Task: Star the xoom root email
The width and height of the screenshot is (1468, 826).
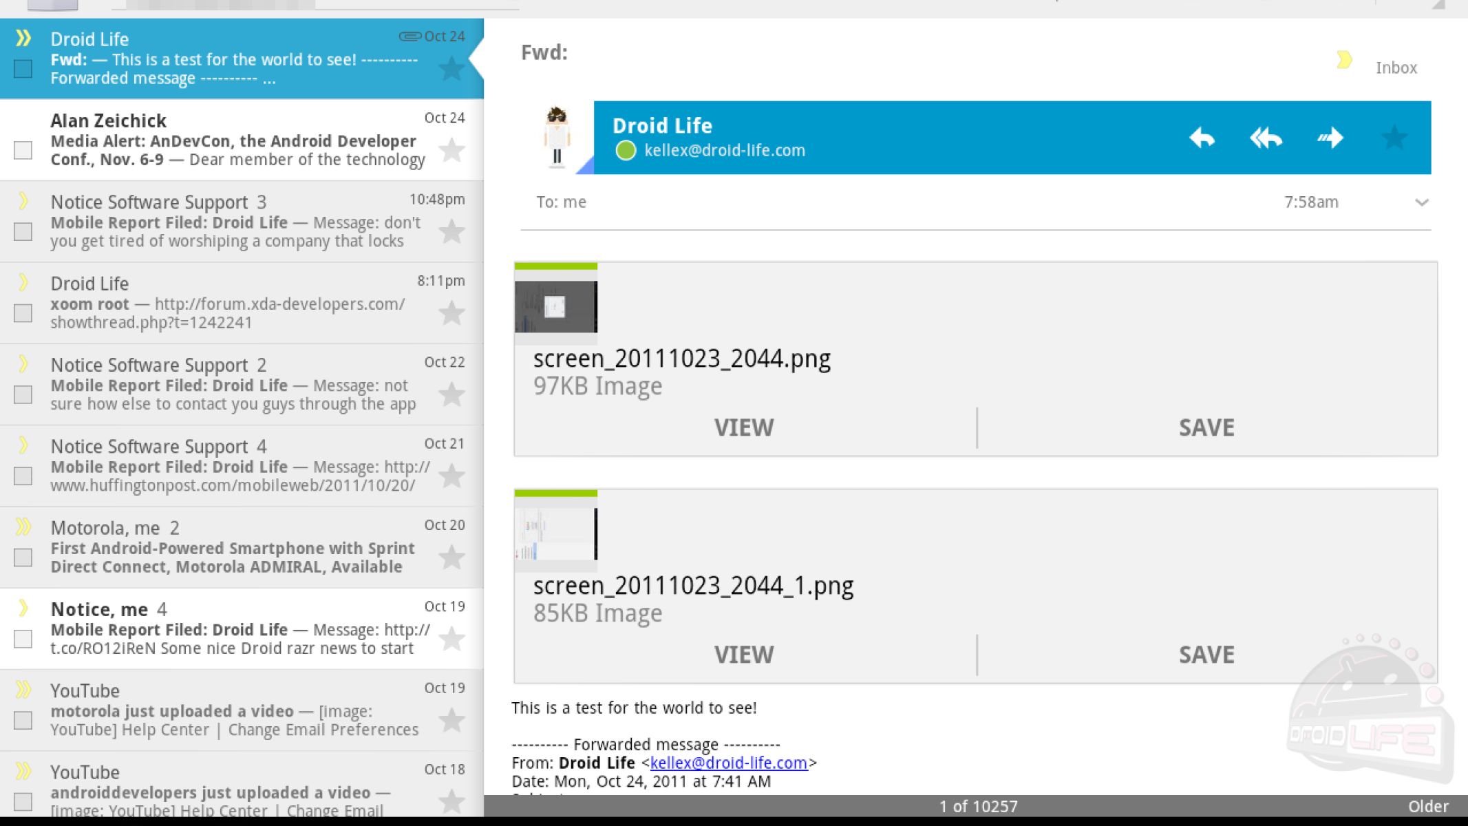Action: pos(451,313)
